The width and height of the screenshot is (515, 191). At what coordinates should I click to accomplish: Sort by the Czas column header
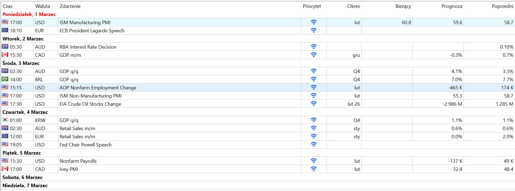8,6
